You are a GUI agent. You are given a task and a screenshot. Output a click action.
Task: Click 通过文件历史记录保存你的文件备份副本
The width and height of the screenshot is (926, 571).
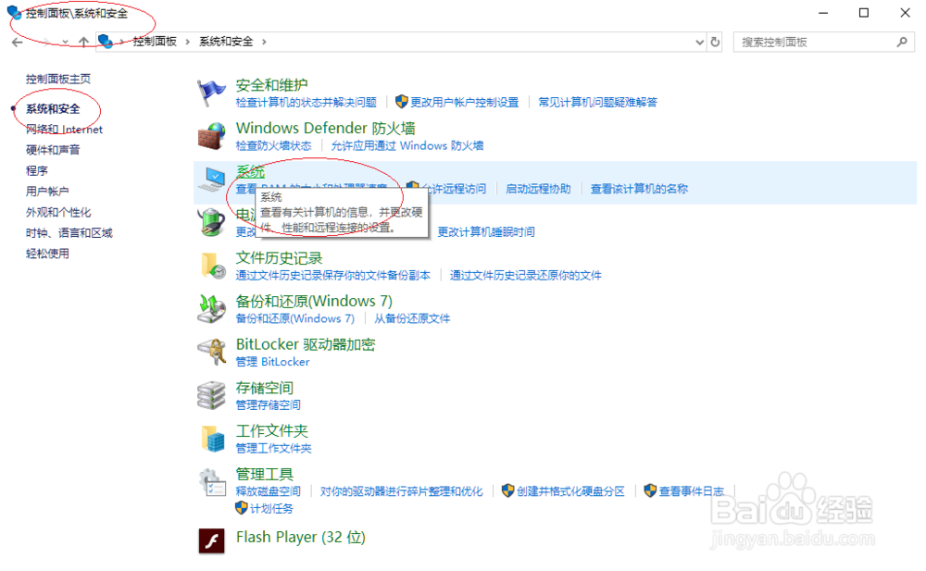(x=333, y=275)
